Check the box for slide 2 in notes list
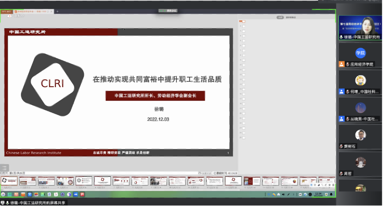 tap(243, 26)
